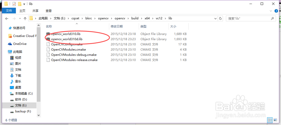This screenshot has height=125, width=281.
Task: Click navigation pane scrollbar down arrow
Action: tap(38, 115)
